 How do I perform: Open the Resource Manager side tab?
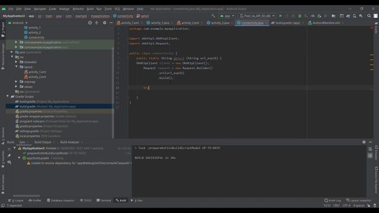[2, 56]
